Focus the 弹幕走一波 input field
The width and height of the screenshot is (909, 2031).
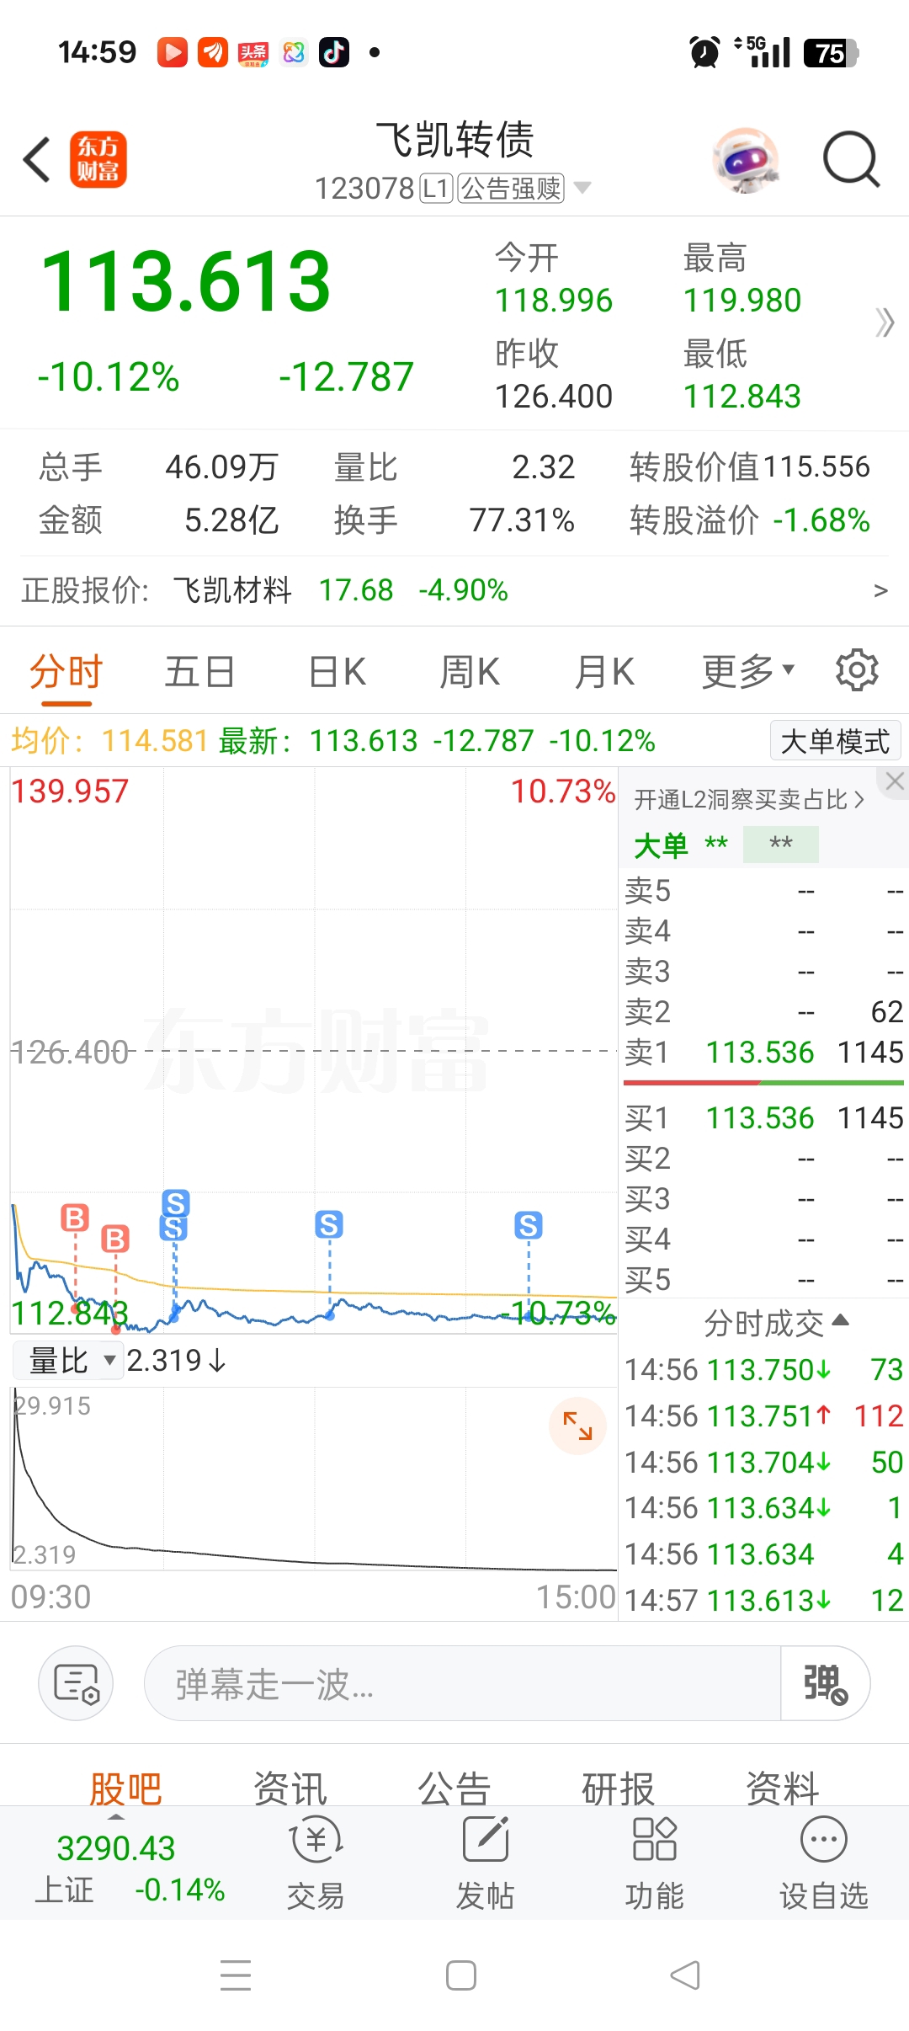[463, 1683]
